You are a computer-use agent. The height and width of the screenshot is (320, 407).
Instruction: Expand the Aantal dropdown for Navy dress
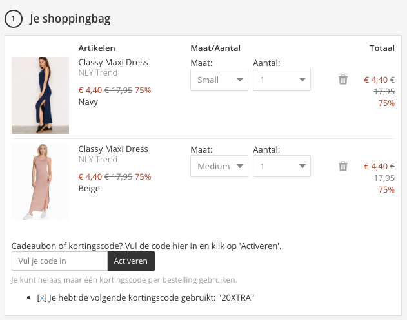(282, 80)
